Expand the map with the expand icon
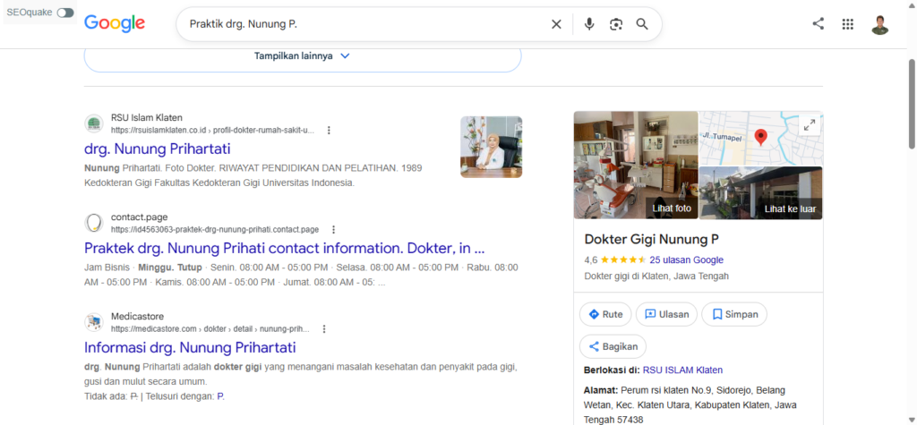This screenshot has height=425, width=917. [x=810, y=124]
